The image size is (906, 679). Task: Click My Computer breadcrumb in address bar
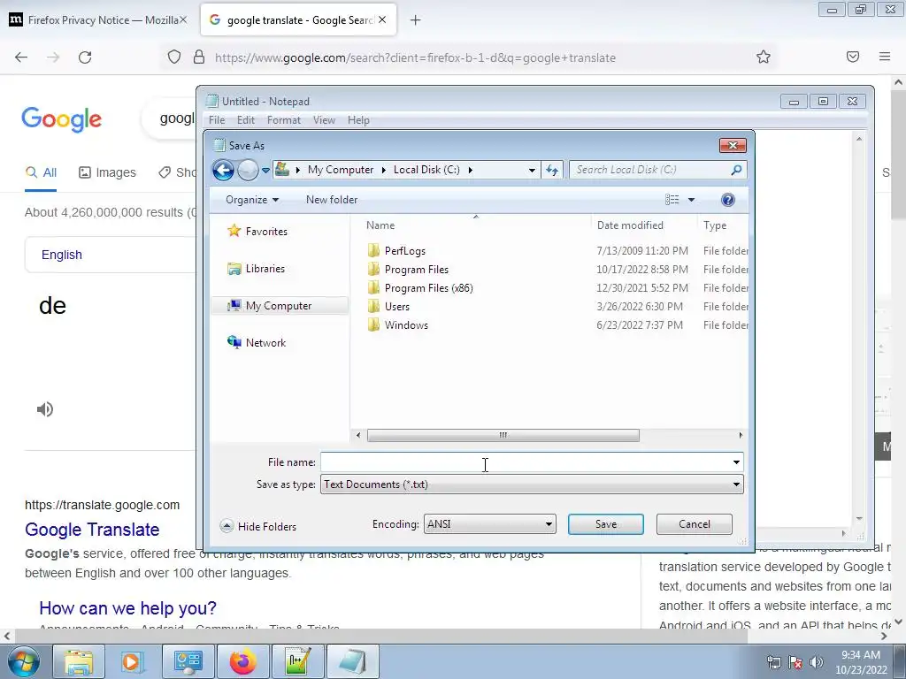coord(341,170)
